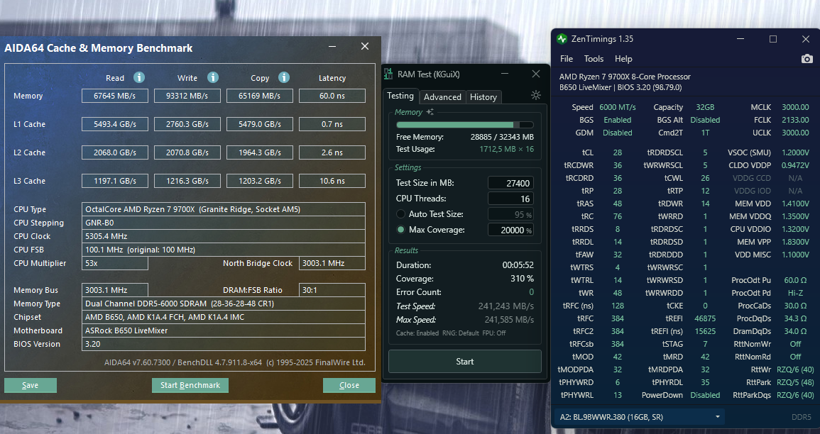This screenshot has height=434, width=820.
Task: Click the L3 Cache latency 10.6 ns
Action: [x=332, y=181]
